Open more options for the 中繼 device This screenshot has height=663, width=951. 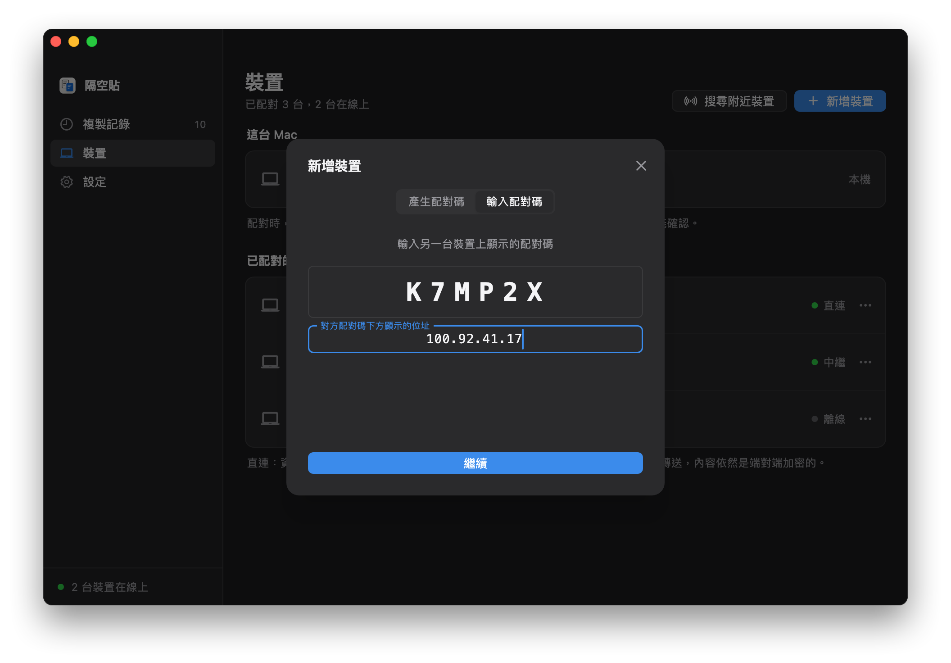(x=865, y=362)
